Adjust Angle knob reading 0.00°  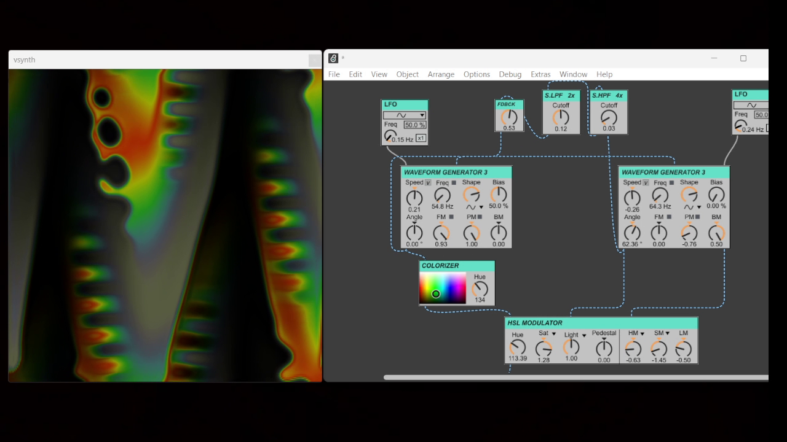point(414,232)
